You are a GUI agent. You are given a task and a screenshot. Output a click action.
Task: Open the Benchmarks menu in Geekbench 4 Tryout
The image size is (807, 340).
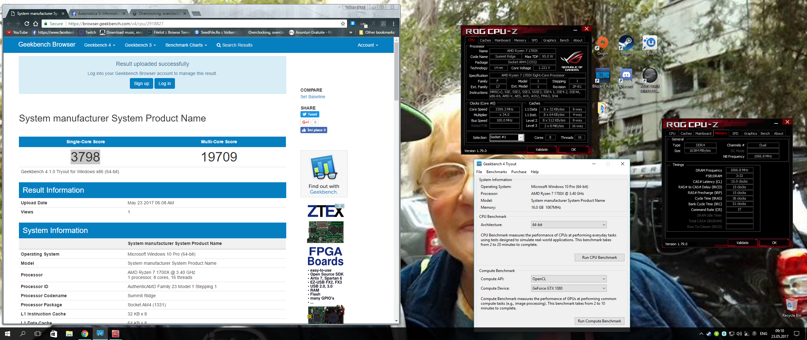coord(496,172)
